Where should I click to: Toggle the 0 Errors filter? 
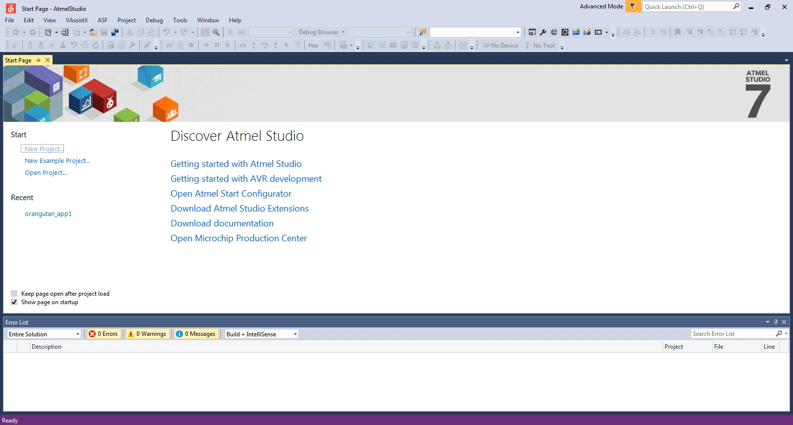point(103,334)
